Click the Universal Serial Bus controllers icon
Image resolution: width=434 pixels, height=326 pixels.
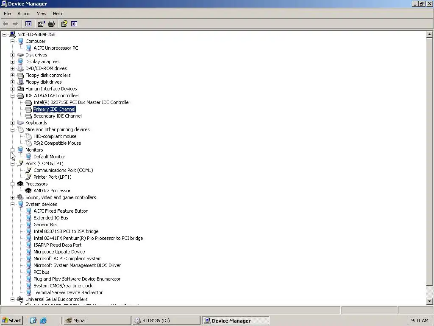(20, 299)
